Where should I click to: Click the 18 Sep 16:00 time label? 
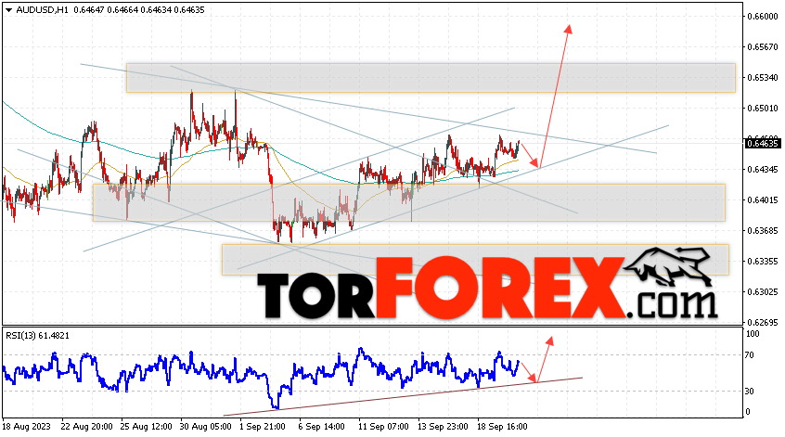click(502, 427)
